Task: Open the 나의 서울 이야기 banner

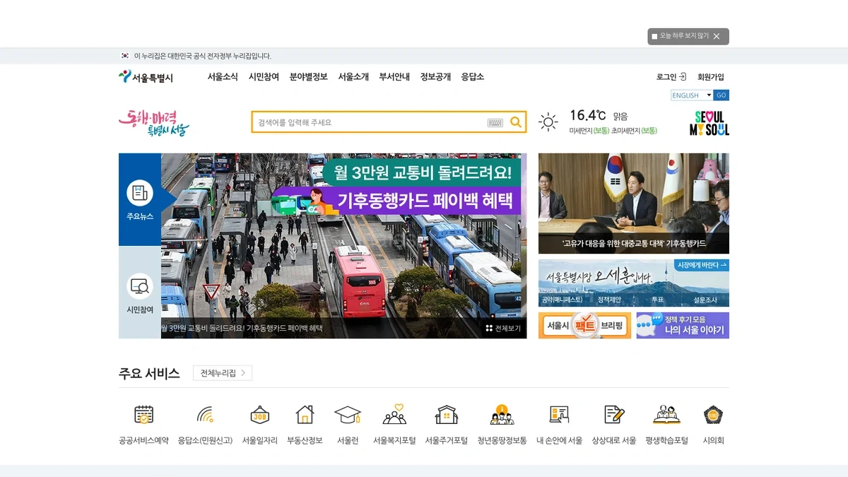Action: (x=683, y=326)
